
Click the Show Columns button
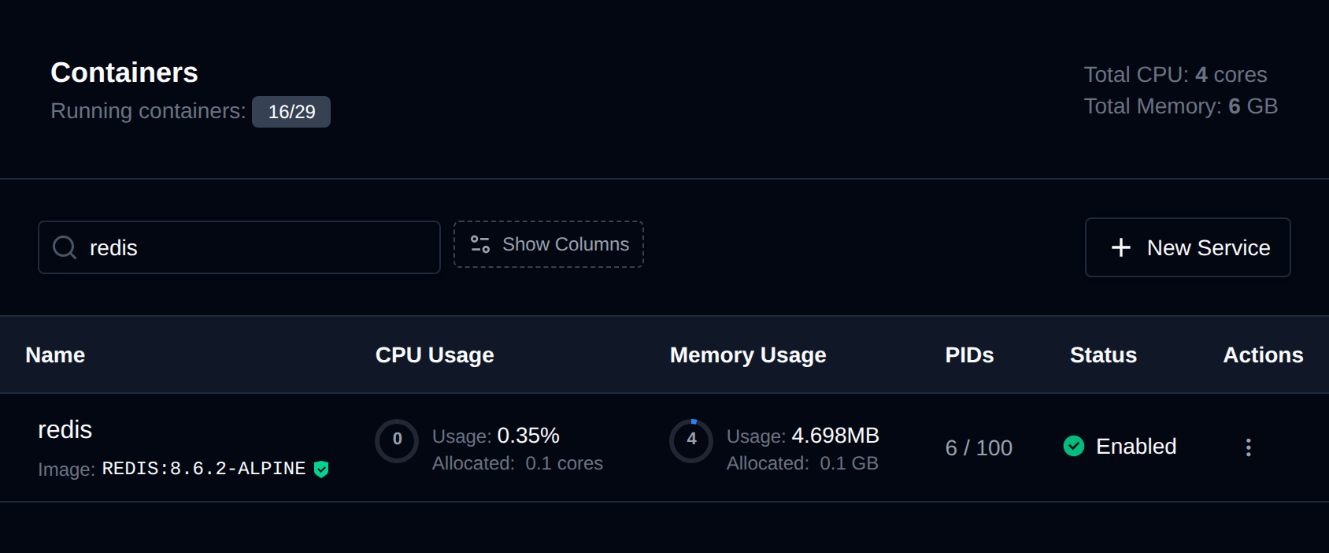[549, 244]
